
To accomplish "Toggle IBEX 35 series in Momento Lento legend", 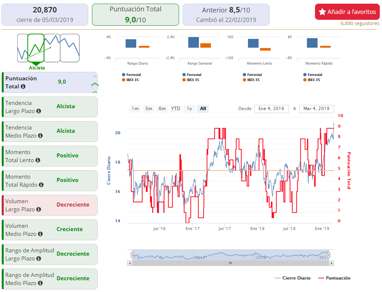I will point(251,80).
